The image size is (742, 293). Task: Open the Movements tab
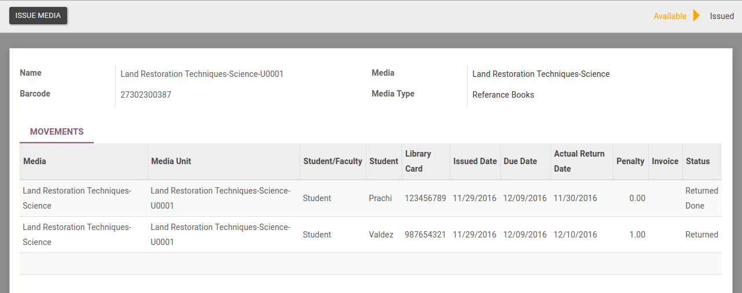pos(57,132)
